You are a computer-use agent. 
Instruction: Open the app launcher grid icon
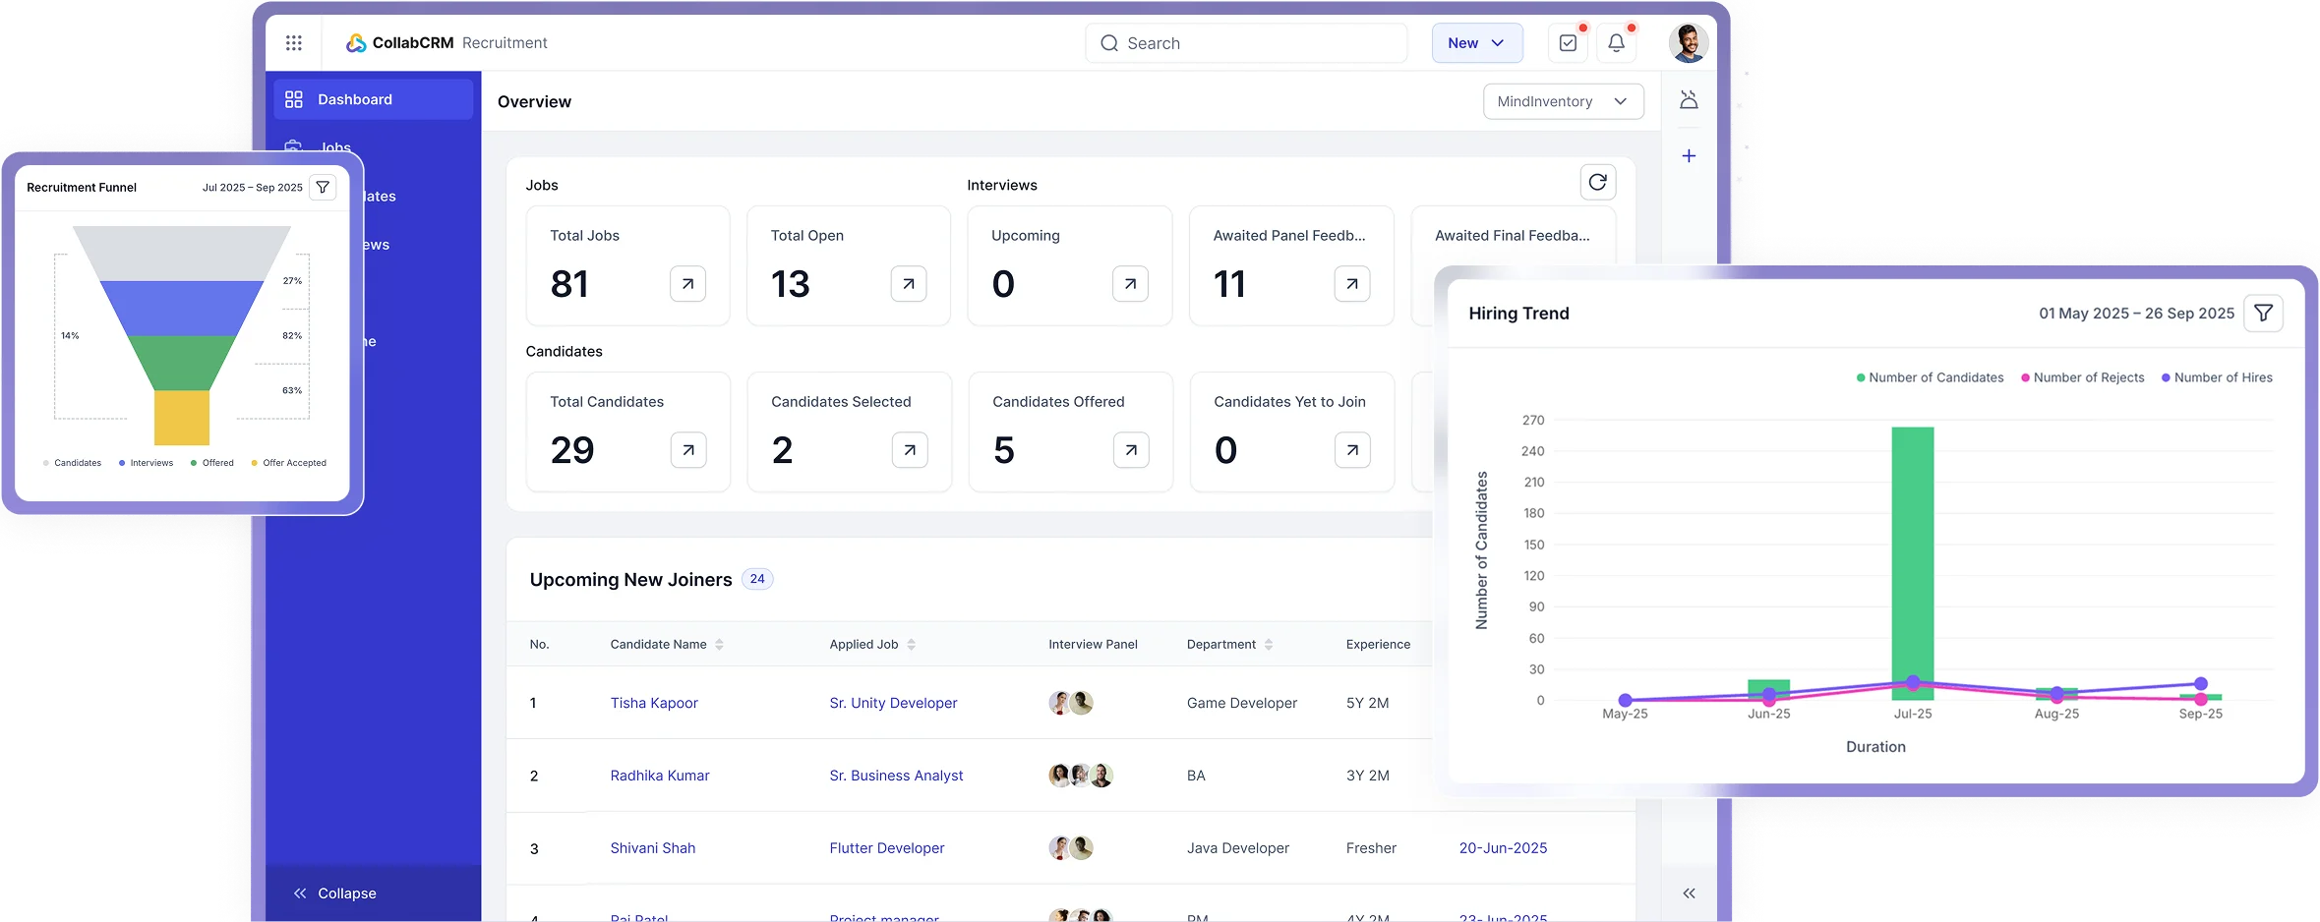point(293,43)
